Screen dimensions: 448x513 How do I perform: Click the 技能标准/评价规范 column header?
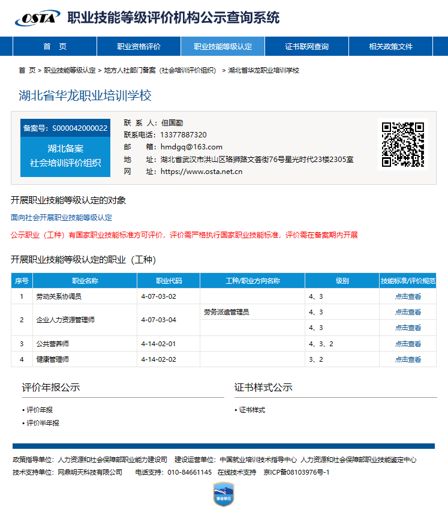coord(408,281)
